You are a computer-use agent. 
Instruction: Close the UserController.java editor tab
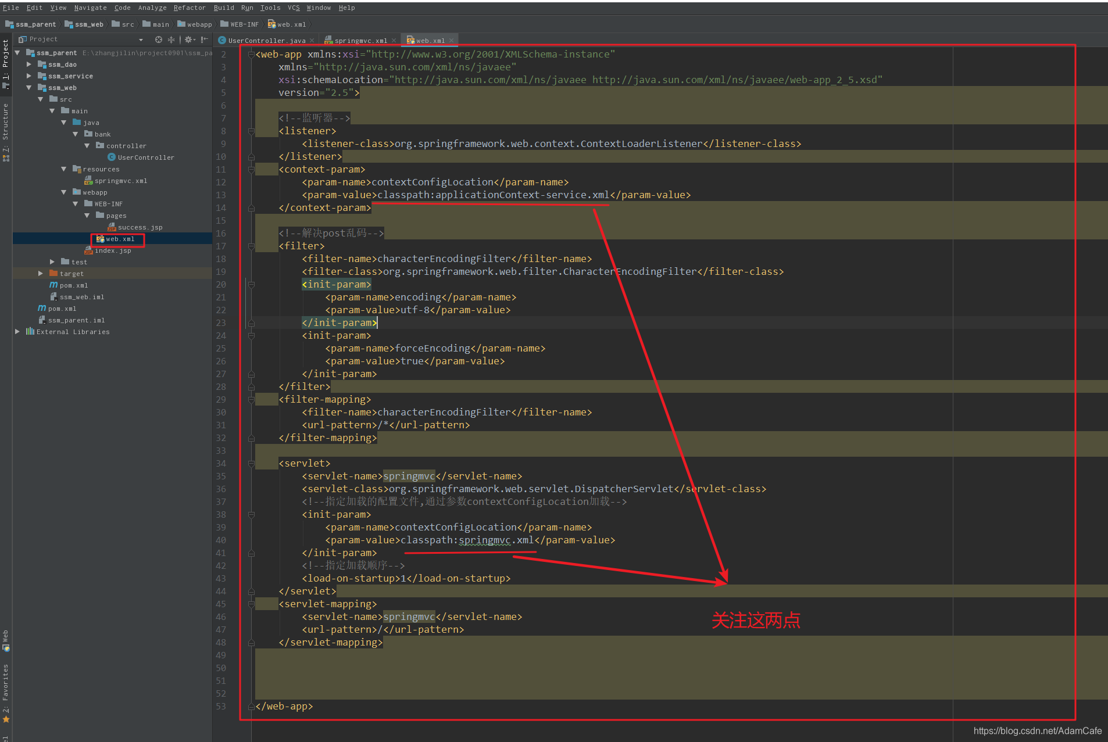[x=312, y=41]
